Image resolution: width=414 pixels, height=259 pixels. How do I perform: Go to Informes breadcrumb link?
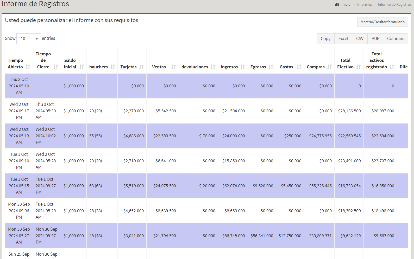(364, 4)
